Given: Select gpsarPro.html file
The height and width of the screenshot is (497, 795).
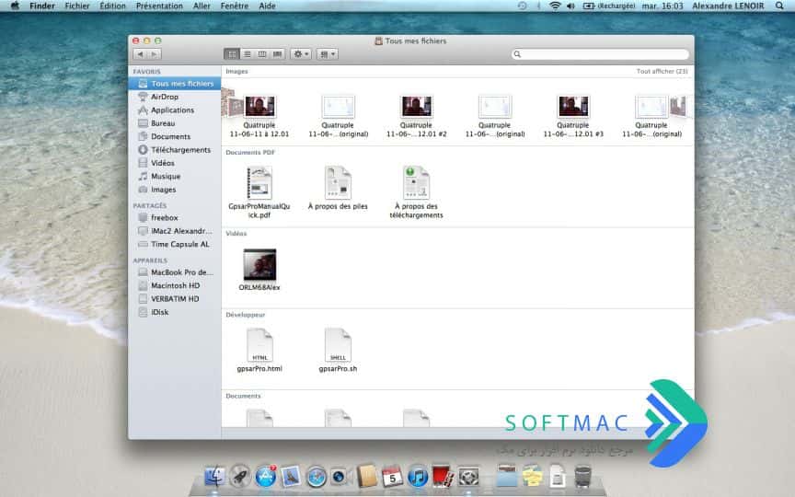Looking at the screenshot, I should (259, 351).
